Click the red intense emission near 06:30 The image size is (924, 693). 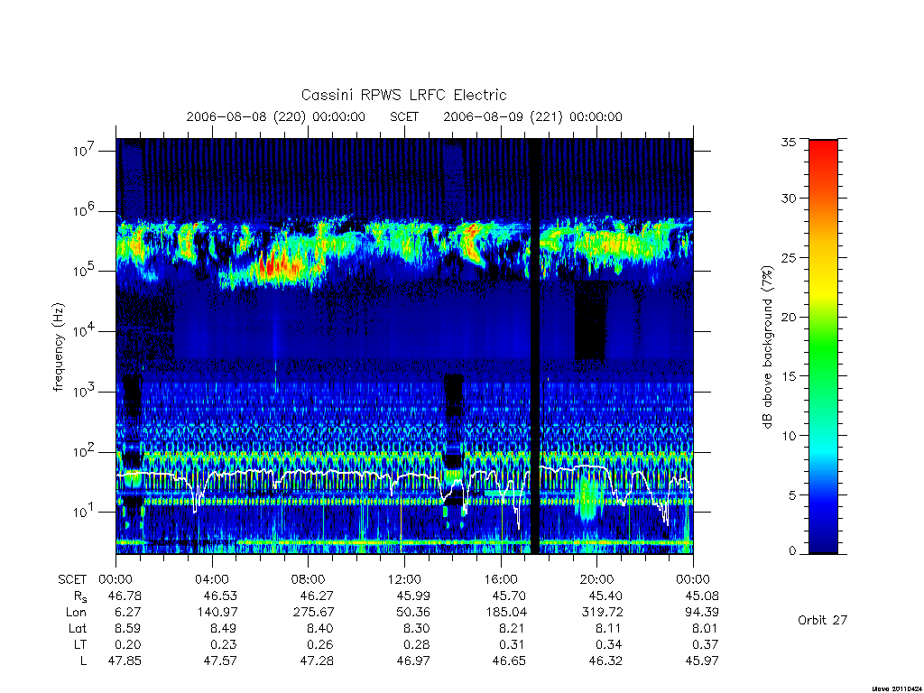[x=276, y=266]
